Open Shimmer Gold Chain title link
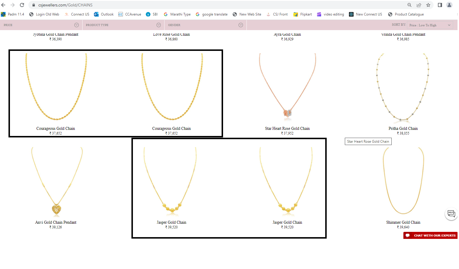Image resolution: width=459 pixels, height=269 pixels. pyautogui.click(x=403, y=222)
